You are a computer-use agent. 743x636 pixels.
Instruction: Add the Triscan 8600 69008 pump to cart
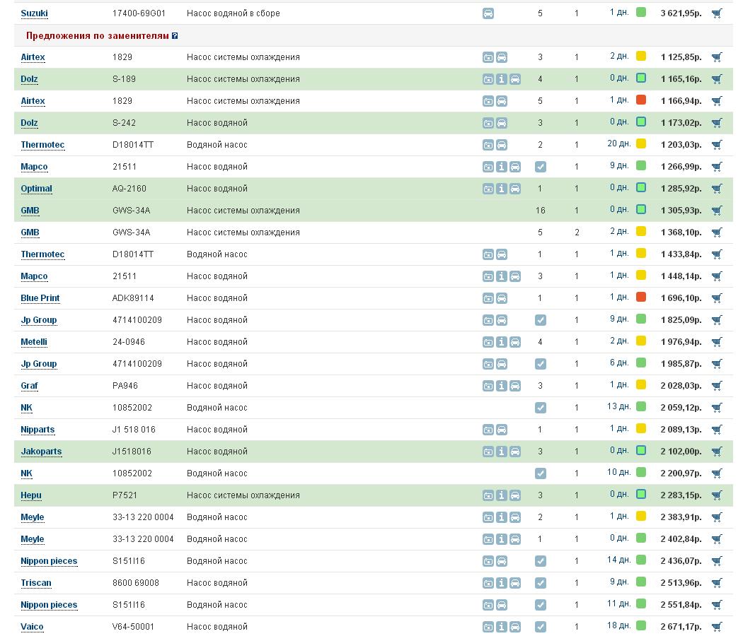[x=717, y=583]
